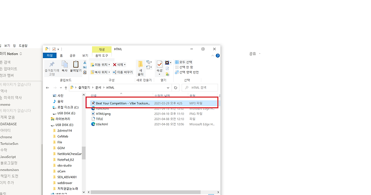Select Music (음악) in navigation pane
371x195 pixels.
click(58, 101)
